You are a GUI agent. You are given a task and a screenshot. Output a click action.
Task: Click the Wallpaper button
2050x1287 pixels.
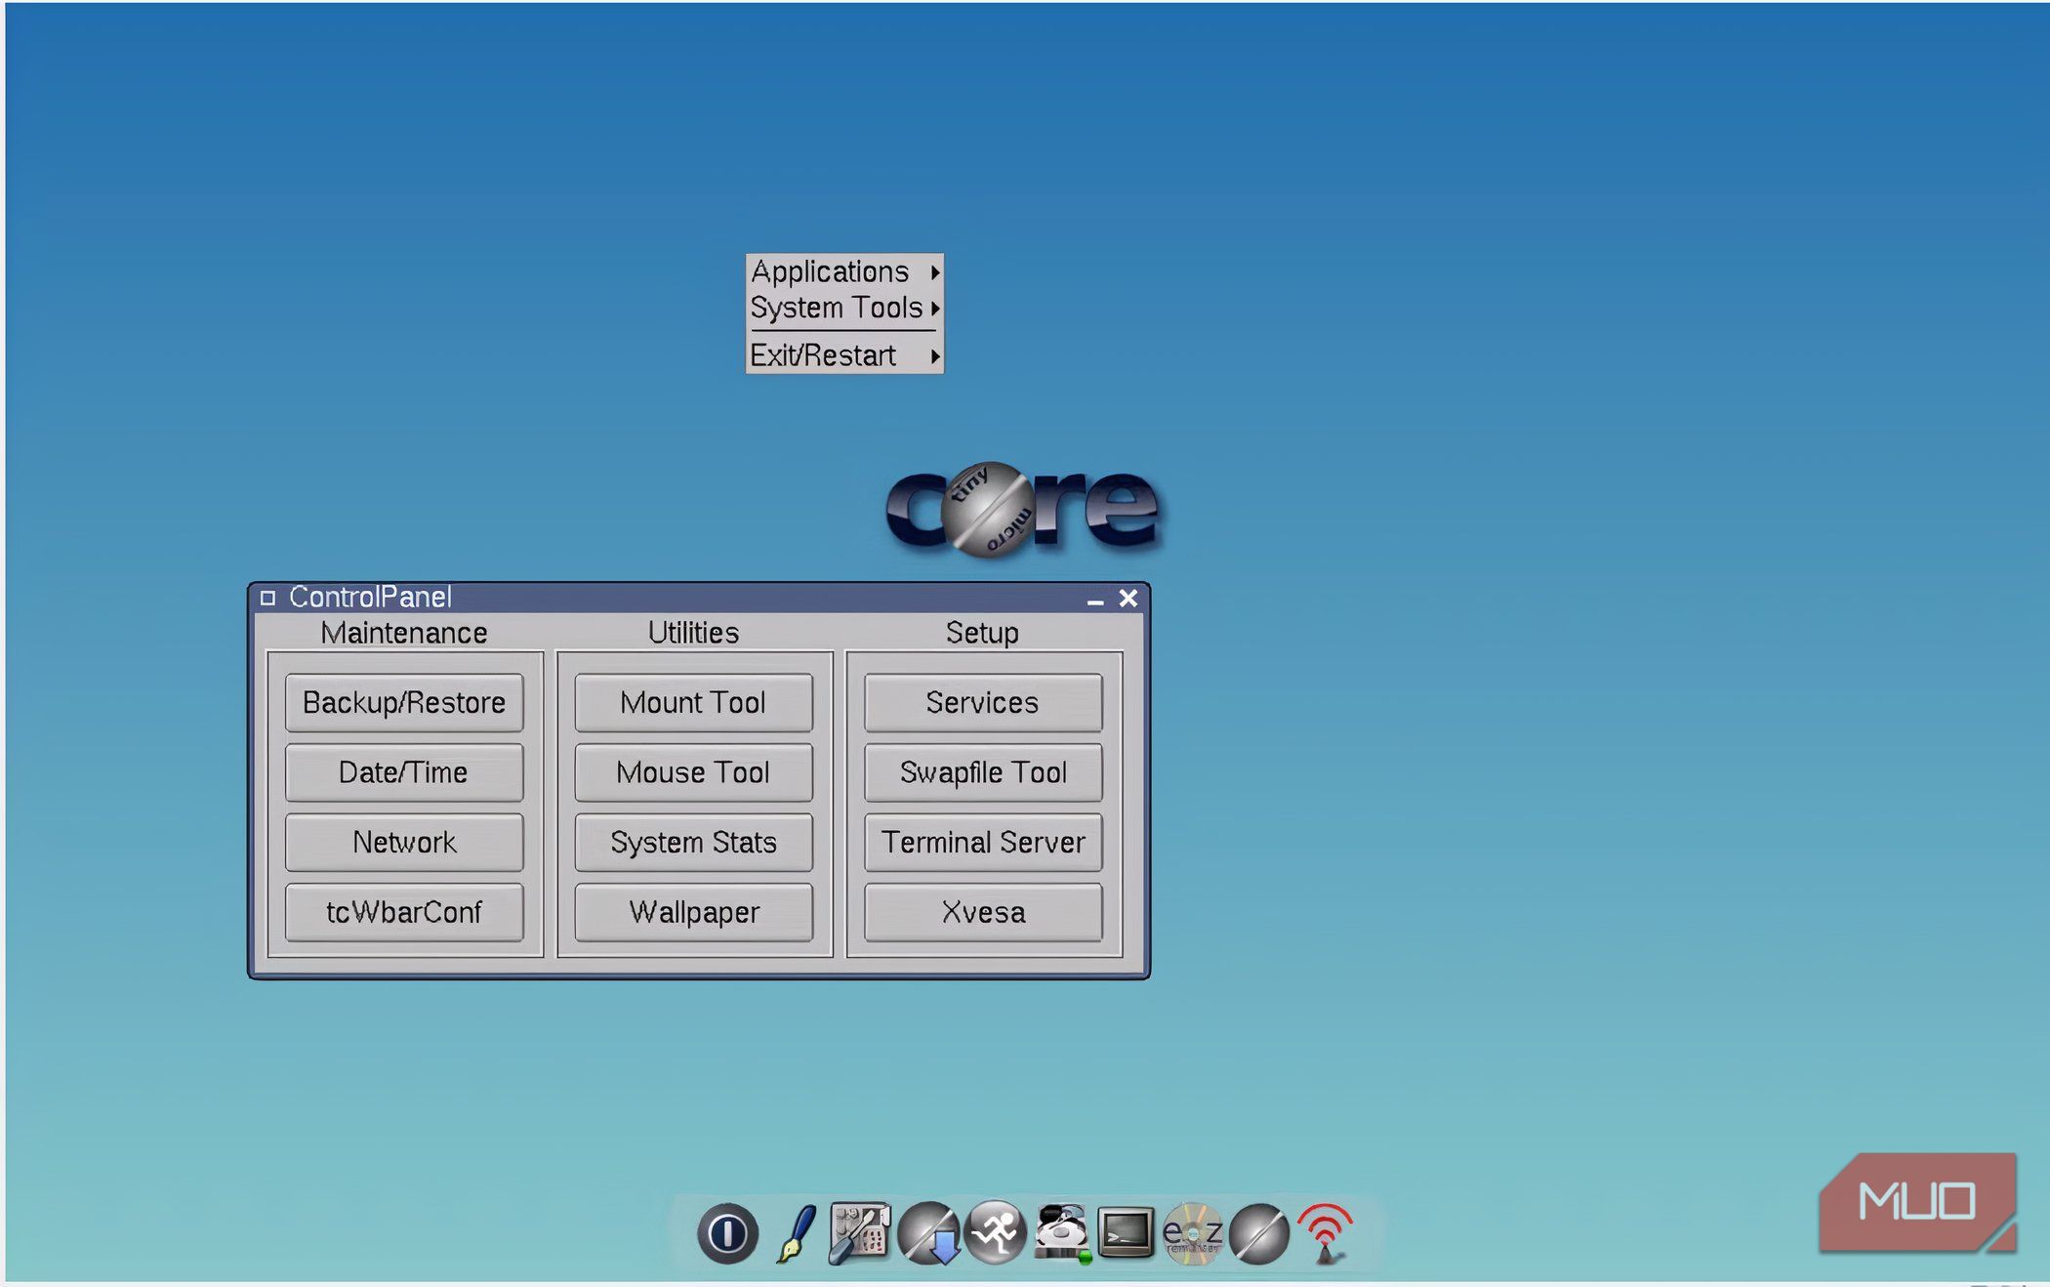point(693,912)
